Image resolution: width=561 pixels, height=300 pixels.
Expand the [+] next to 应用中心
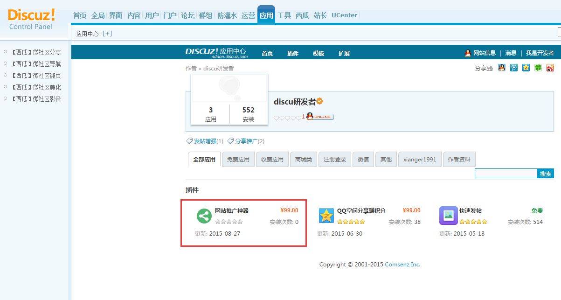(x=107, y=34)
